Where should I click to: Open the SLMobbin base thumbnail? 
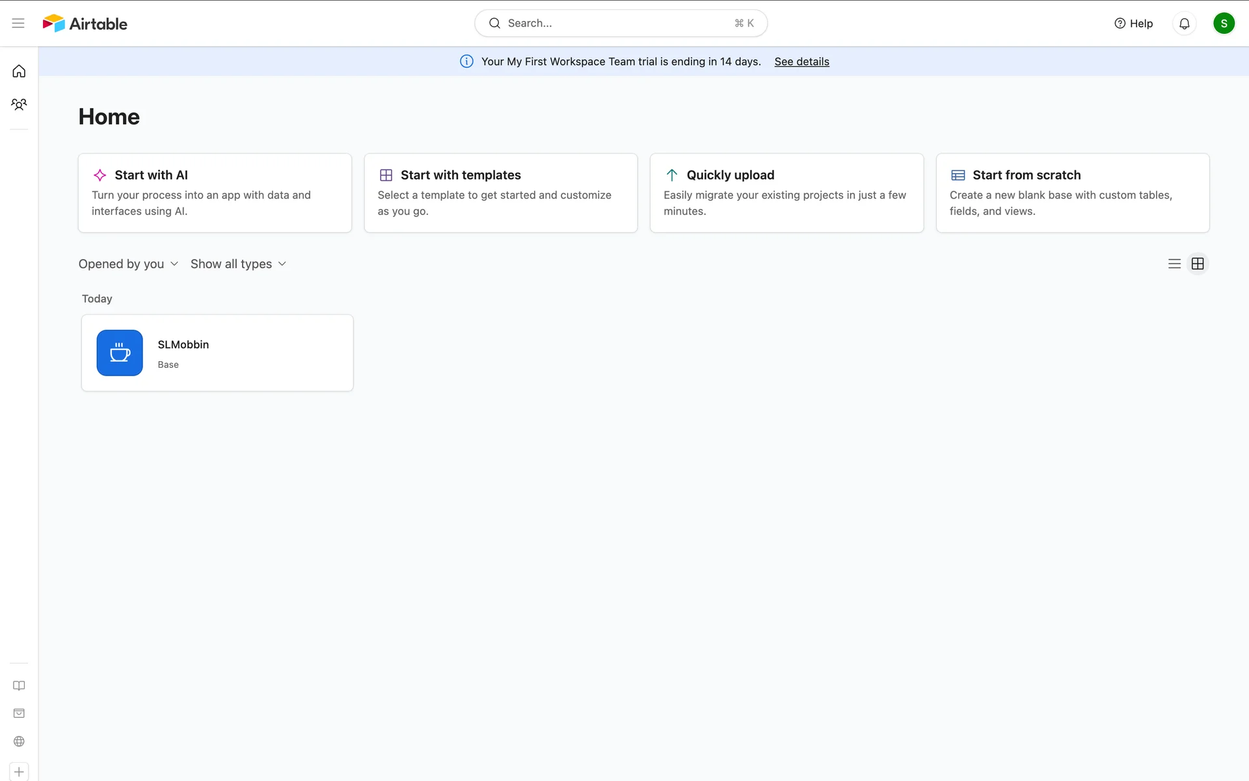(120, 353)
